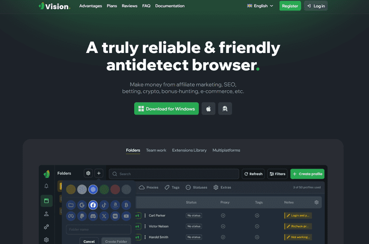The height and width of the screenshot is (244, 369).
Task: Select the X Twitter folder icon
Action: (x=104, y=216)
